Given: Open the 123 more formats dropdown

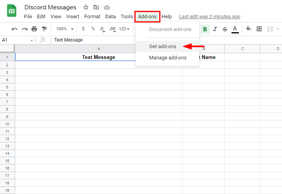Looking at the screenshot, I should coord(124,29).
